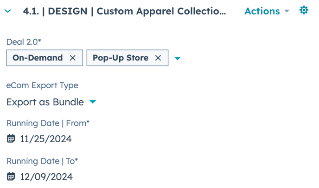Screen dimensions: 319x188
Task: Open the Running Date To calendar icon
Action: 11,176
